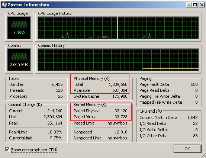Click the second CPU usage history graph

tap(158, 28)
